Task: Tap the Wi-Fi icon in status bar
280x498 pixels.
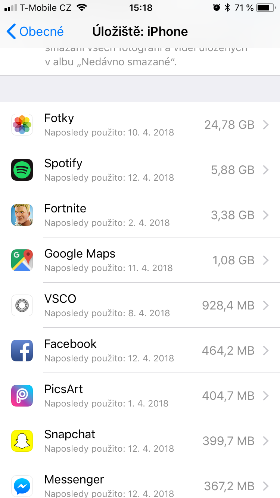Action: 81,8
